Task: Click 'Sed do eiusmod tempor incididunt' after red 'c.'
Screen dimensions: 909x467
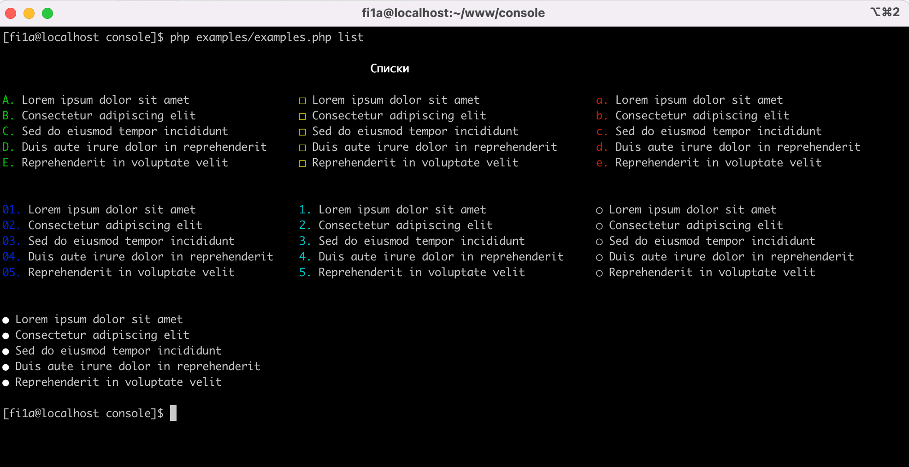Action: click(719, 131)
